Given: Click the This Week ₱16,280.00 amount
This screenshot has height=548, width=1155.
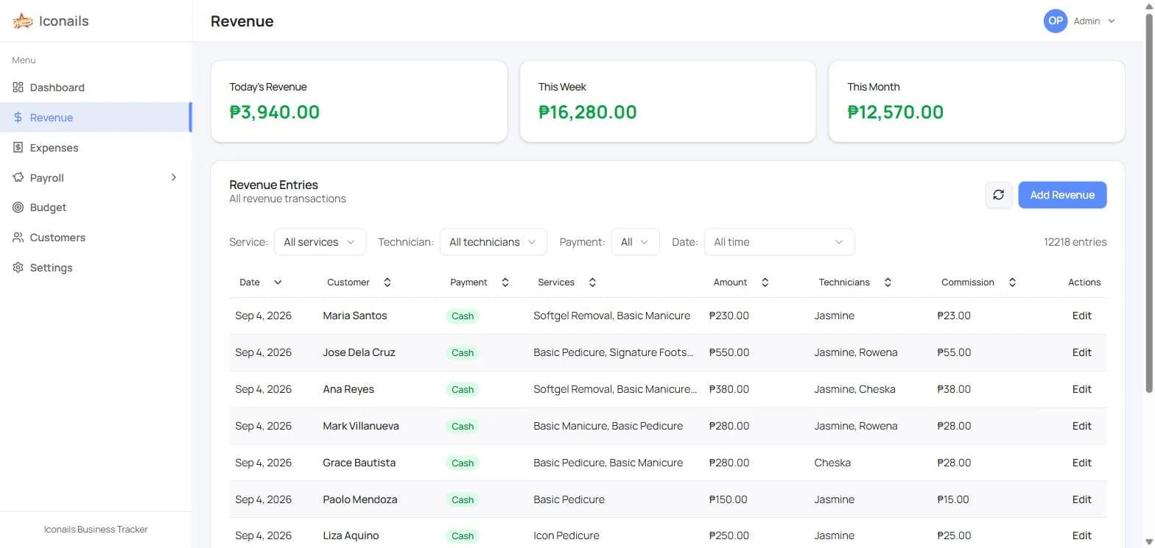Looking at the screenshot, I should (588, 112).
